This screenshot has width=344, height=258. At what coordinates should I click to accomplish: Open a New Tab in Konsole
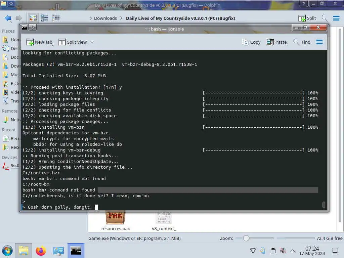[39, 42]
